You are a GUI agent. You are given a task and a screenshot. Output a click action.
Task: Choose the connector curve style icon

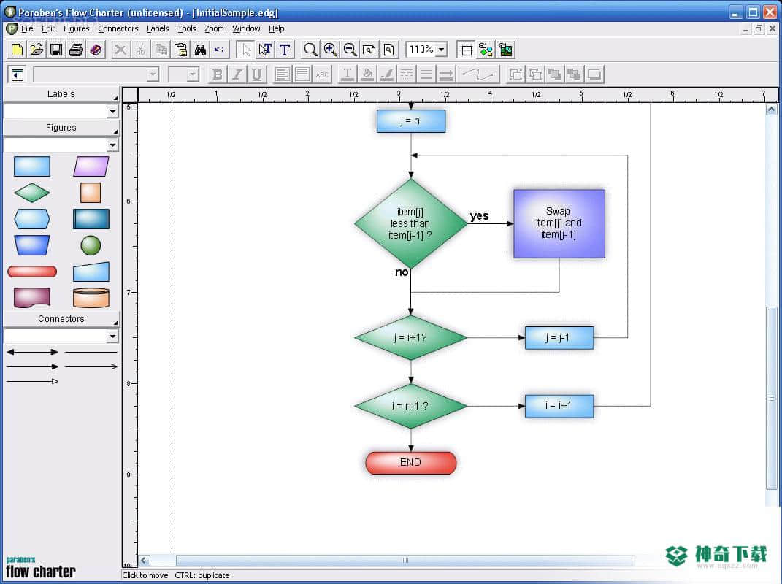(x=478, y=74)
